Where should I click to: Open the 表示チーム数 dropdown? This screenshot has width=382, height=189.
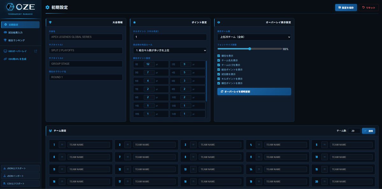point(254,37)
